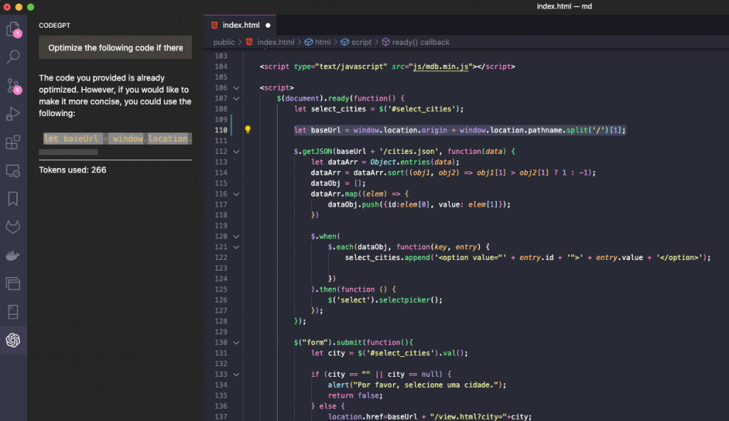
Task: Collapse the if block at line 133
Action: [236, 375]
